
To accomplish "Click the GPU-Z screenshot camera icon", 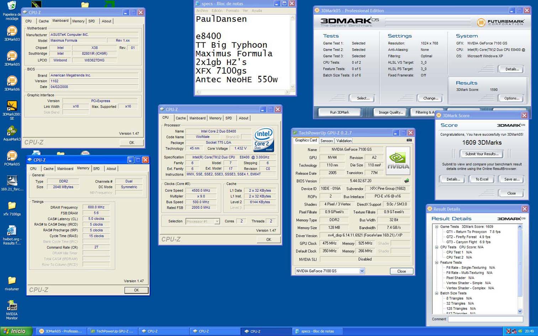I will (409, 140).
